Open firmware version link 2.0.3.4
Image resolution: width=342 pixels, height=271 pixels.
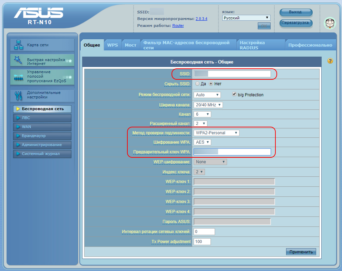(x=201, y=19)
